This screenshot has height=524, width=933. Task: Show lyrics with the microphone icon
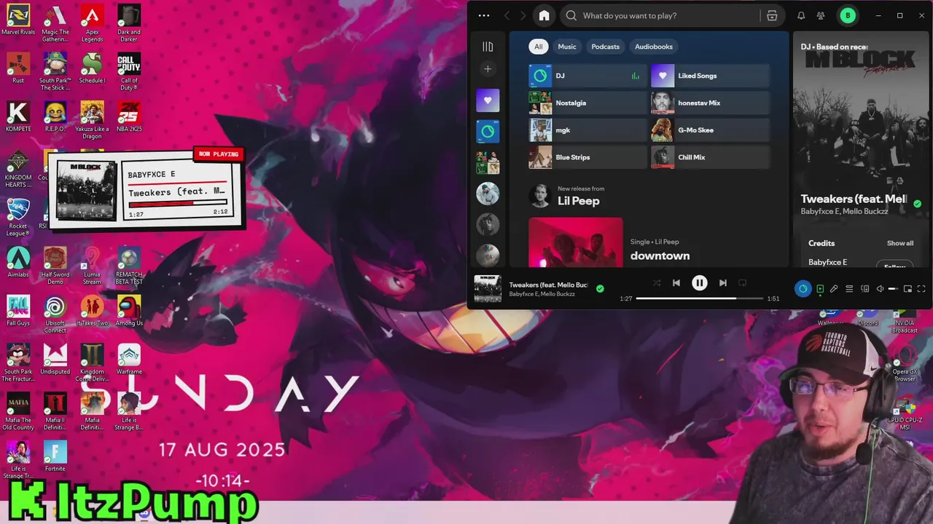click(x=834, y=289)
